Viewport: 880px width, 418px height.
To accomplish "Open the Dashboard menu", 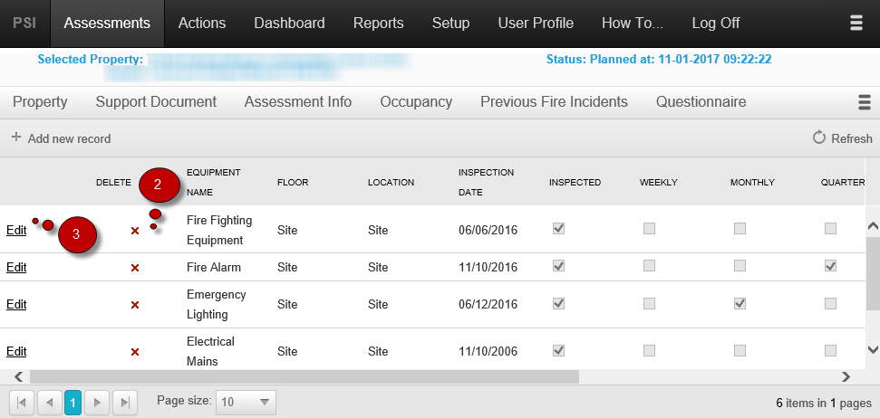I will click(290, 24).
